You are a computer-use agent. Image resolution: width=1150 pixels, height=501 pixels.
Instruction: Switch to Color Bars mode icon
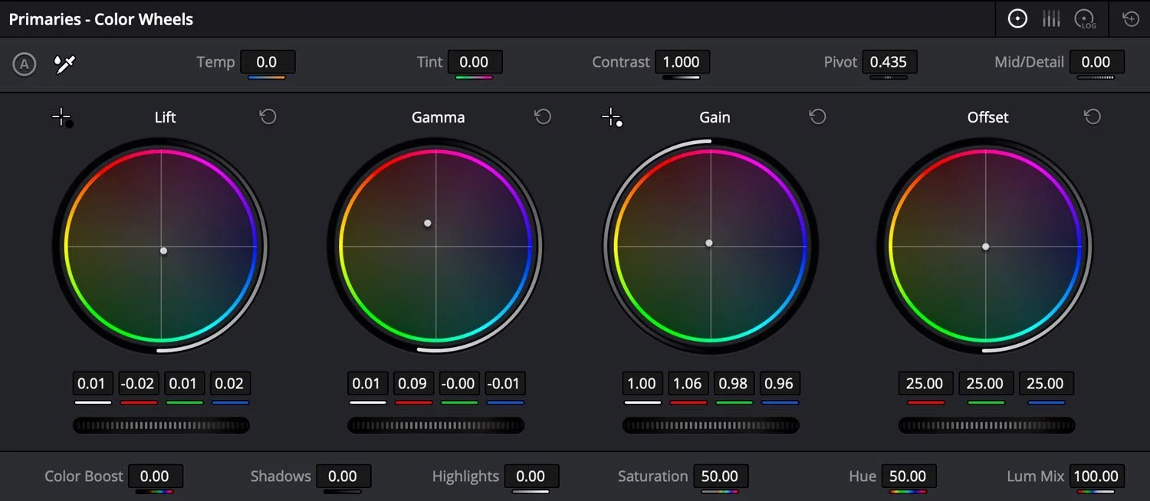(1051, 19)
